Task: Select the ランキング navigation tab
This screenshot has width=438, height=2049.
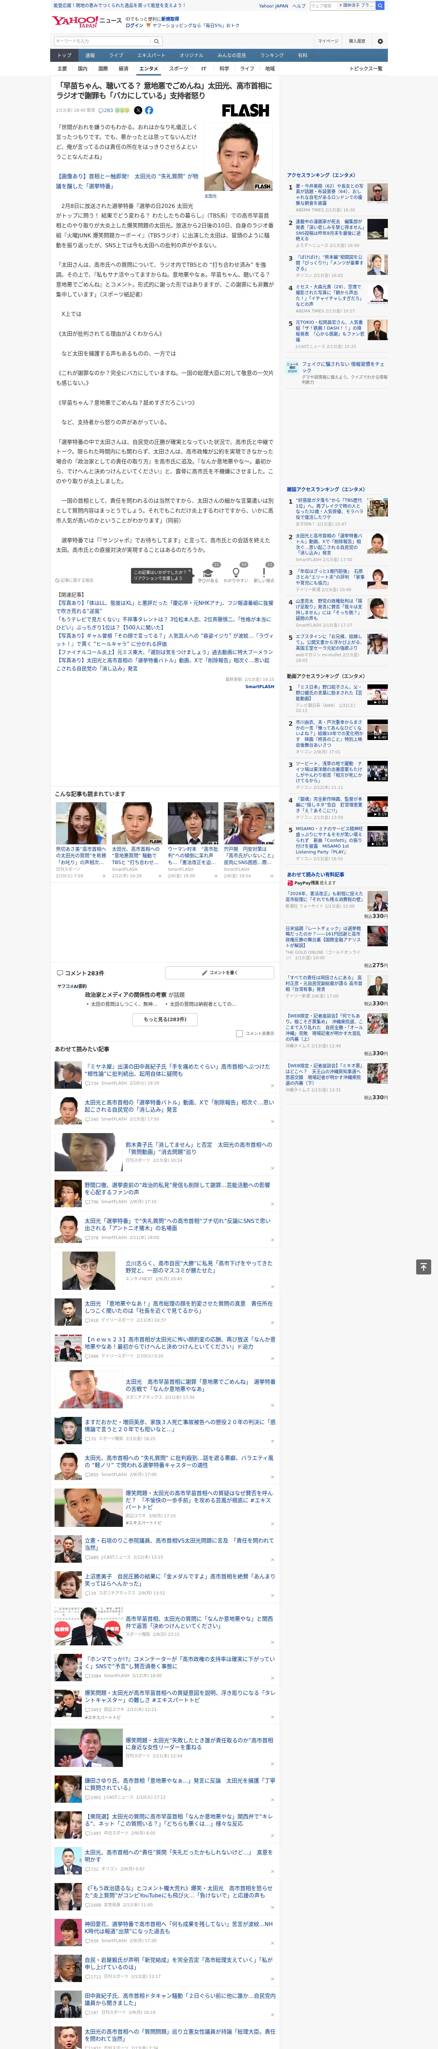Action: pos(272,56)
